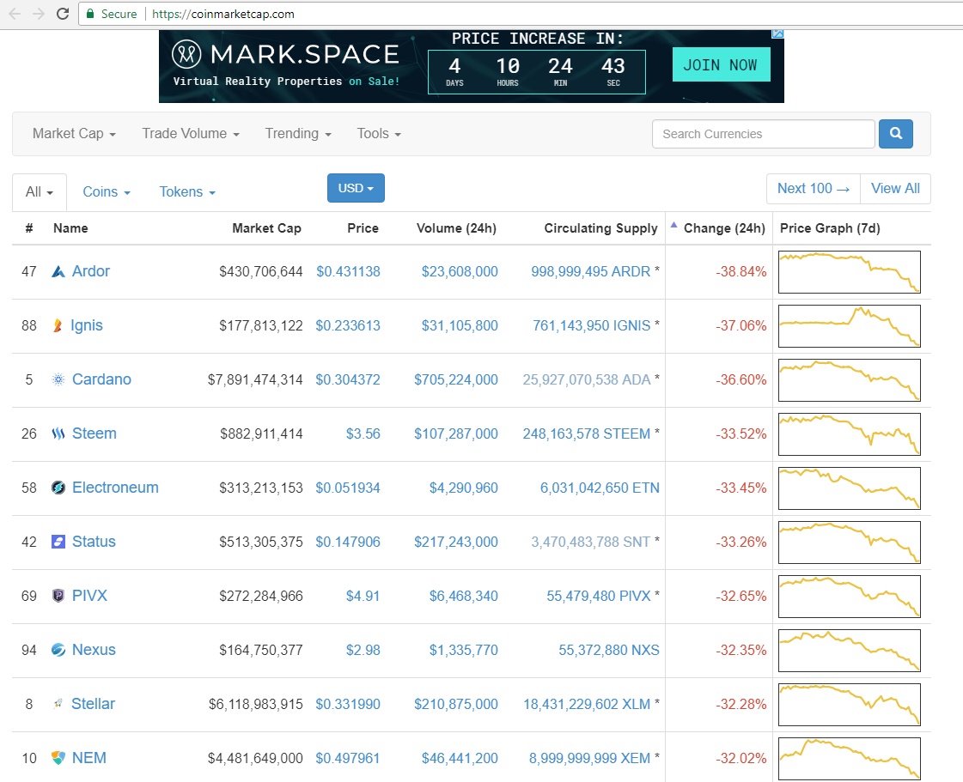
Task: Click JOIN NOW on the MARK.SPACE ad
Action: pyautogui.click(x=721, y=65)
